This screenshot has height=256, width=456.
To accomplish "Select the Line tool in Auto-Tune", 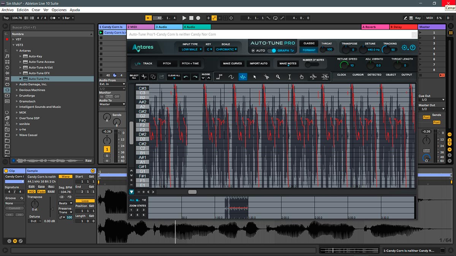I will coord(219,77).
